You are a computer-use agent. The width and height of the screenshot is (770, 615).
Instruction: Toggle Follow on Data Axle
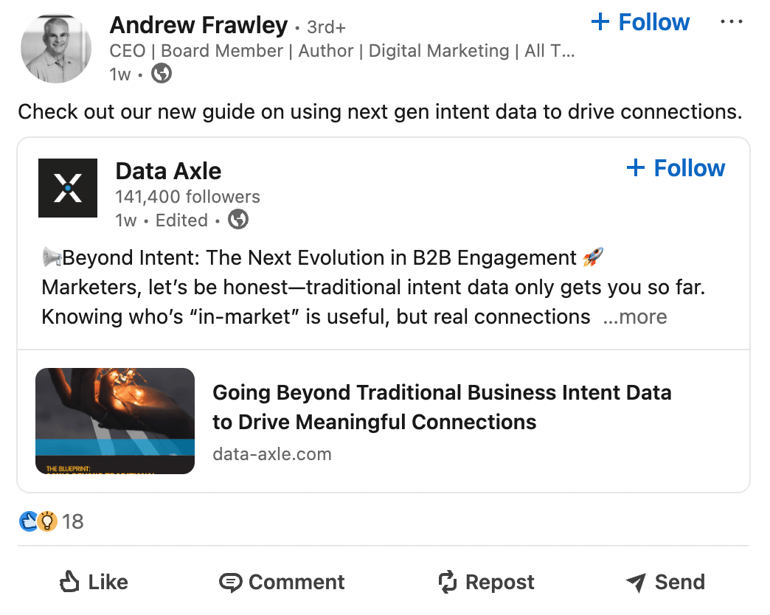pos(675,167)
